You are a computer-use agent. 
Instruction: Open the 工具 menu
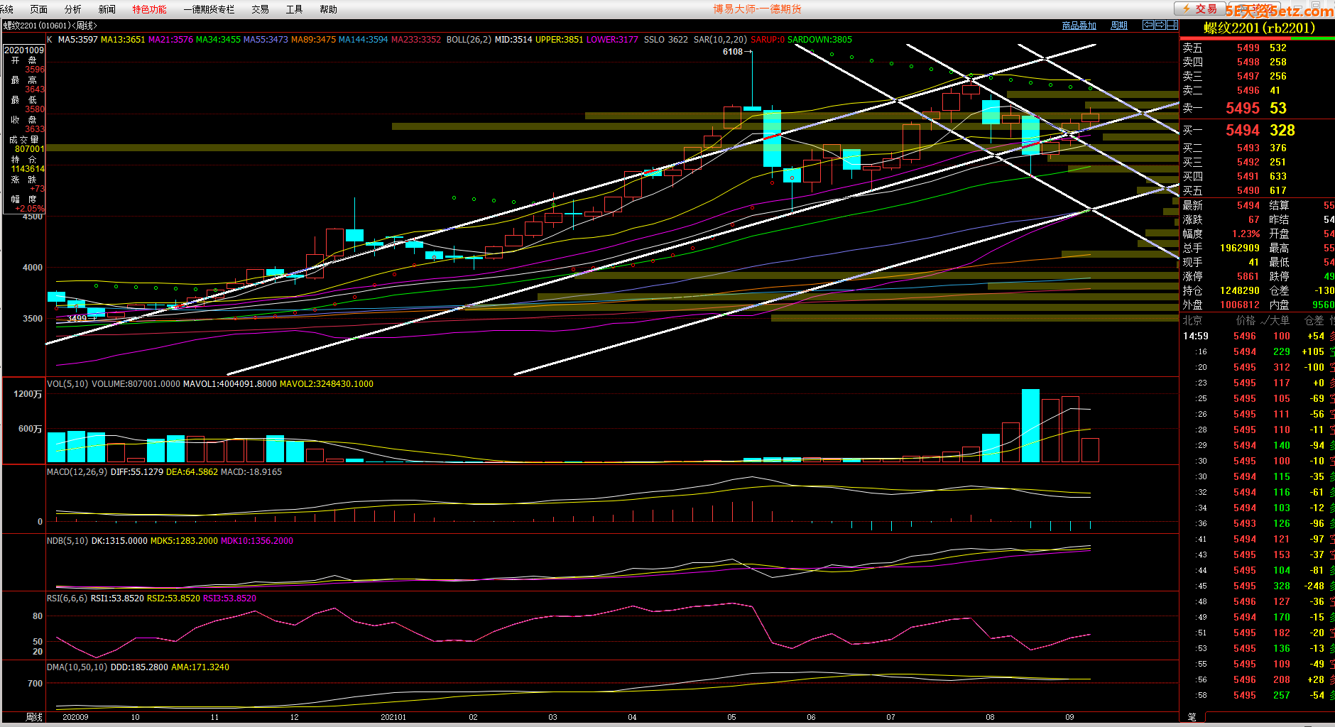point(294,9)
